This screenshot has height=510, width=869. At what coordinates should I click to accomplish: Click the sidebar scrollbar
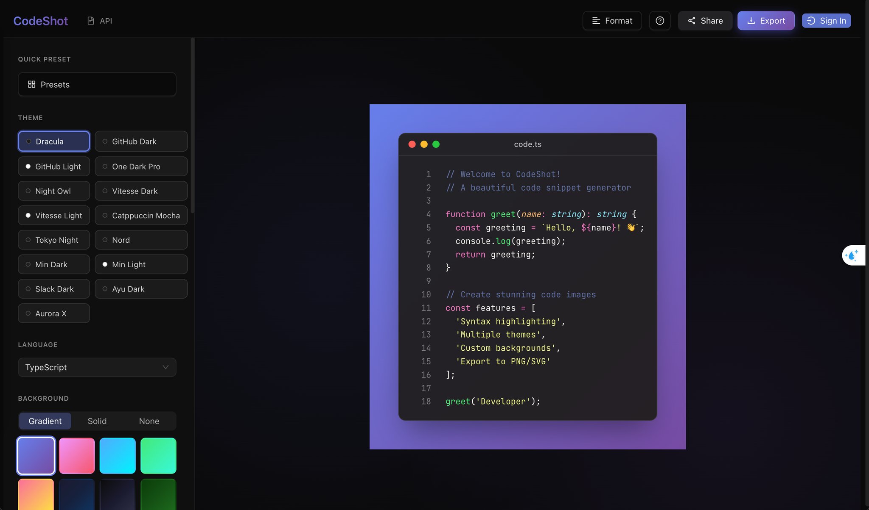(193, 125)
